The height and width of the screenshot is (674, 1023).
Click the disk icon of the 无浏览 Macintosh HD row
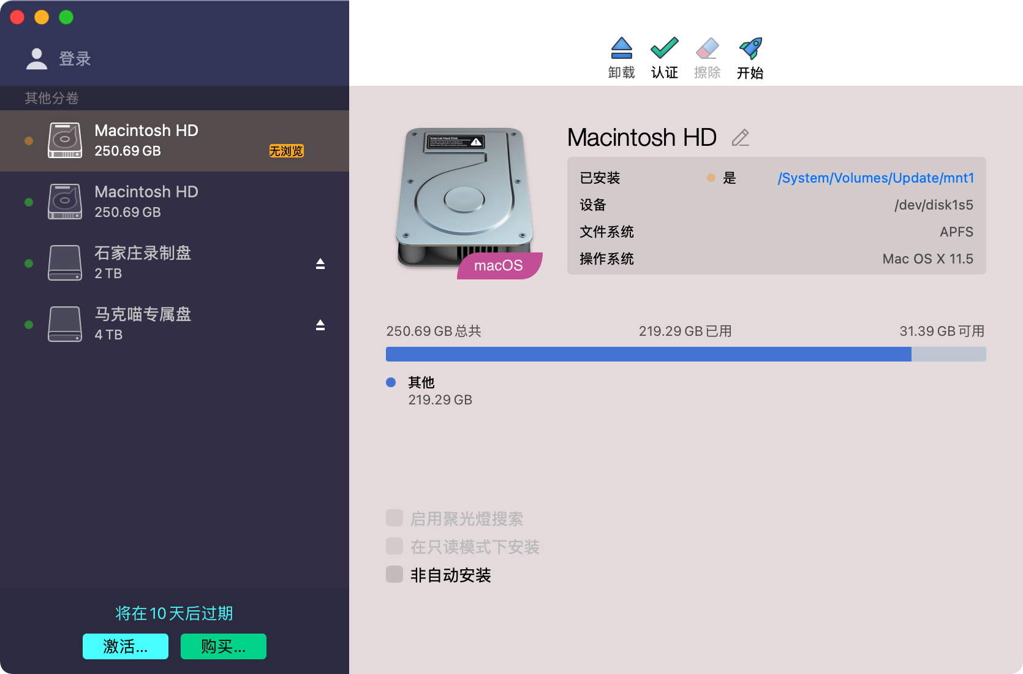[65, 140]
